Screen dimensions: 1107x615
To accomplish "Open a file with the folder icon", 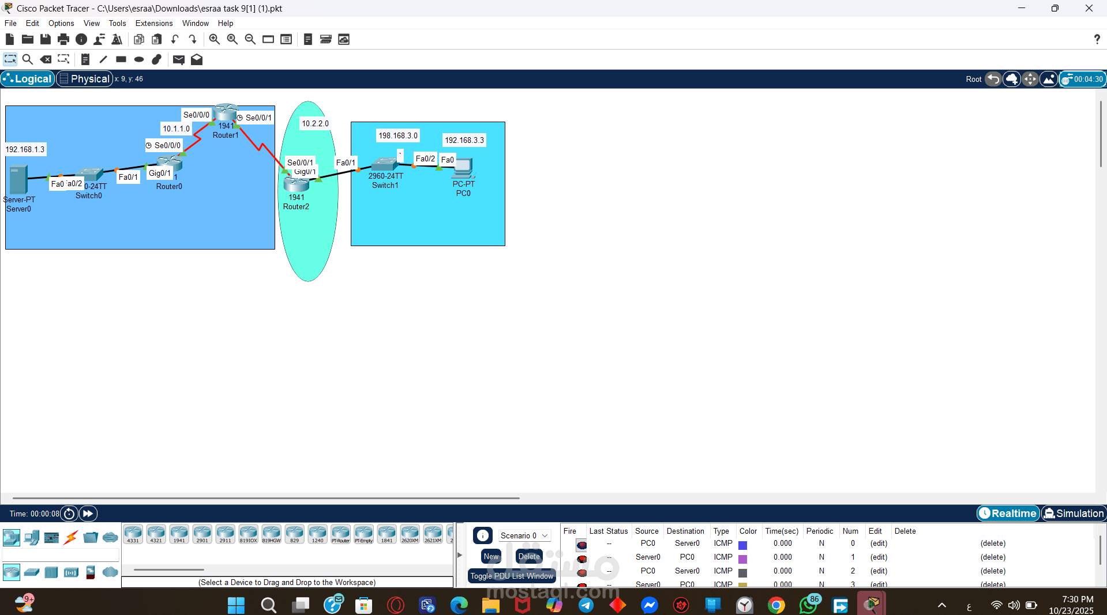I will [28, 39].
